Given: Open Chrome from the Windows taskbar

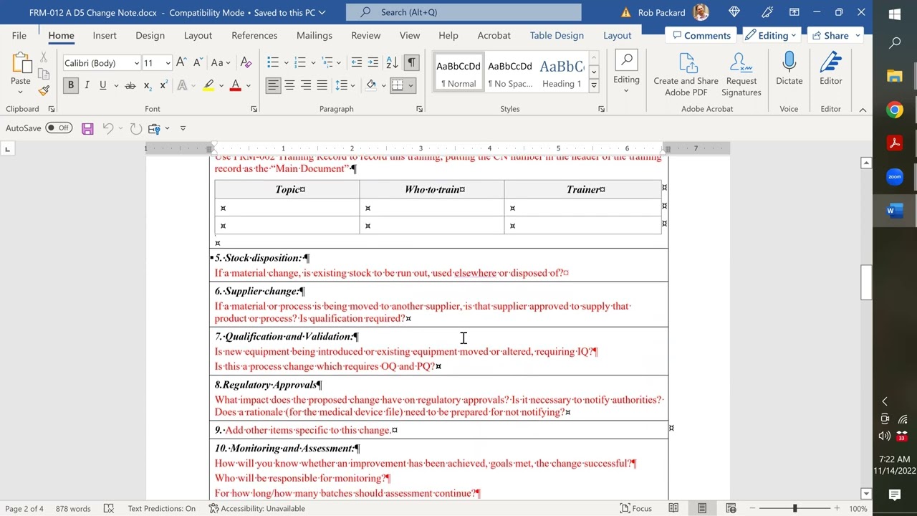Looking at the screenshot, I should pos(894,110).
